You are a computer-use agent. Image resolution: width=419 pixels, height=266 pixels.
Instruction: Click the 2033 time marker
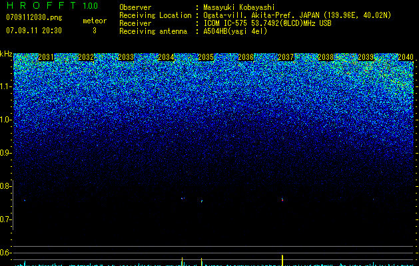coord(126,57)
